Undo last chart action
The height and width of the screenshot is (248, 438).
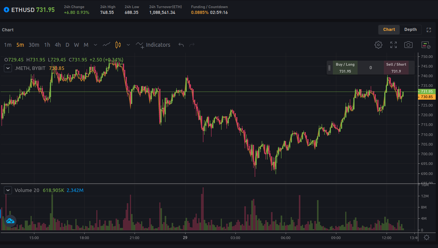[x=181, y=45]
